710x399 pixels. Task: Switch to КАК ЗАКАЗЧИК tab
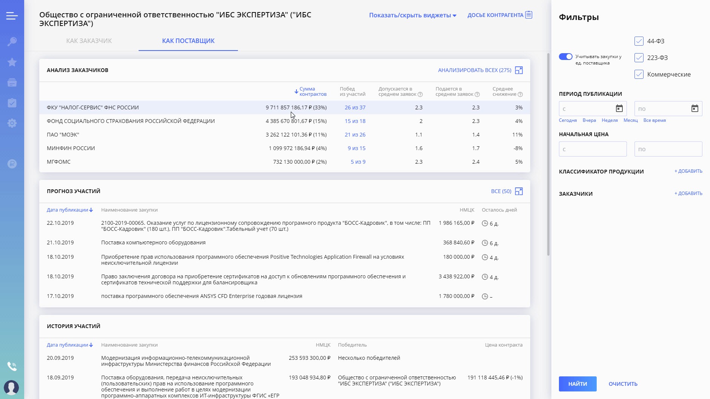pyautogui.click(x=89, y=41)
